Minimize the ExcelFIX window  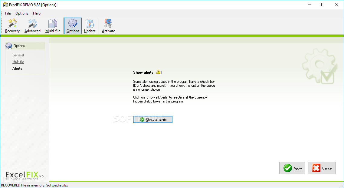coord(309,5)
